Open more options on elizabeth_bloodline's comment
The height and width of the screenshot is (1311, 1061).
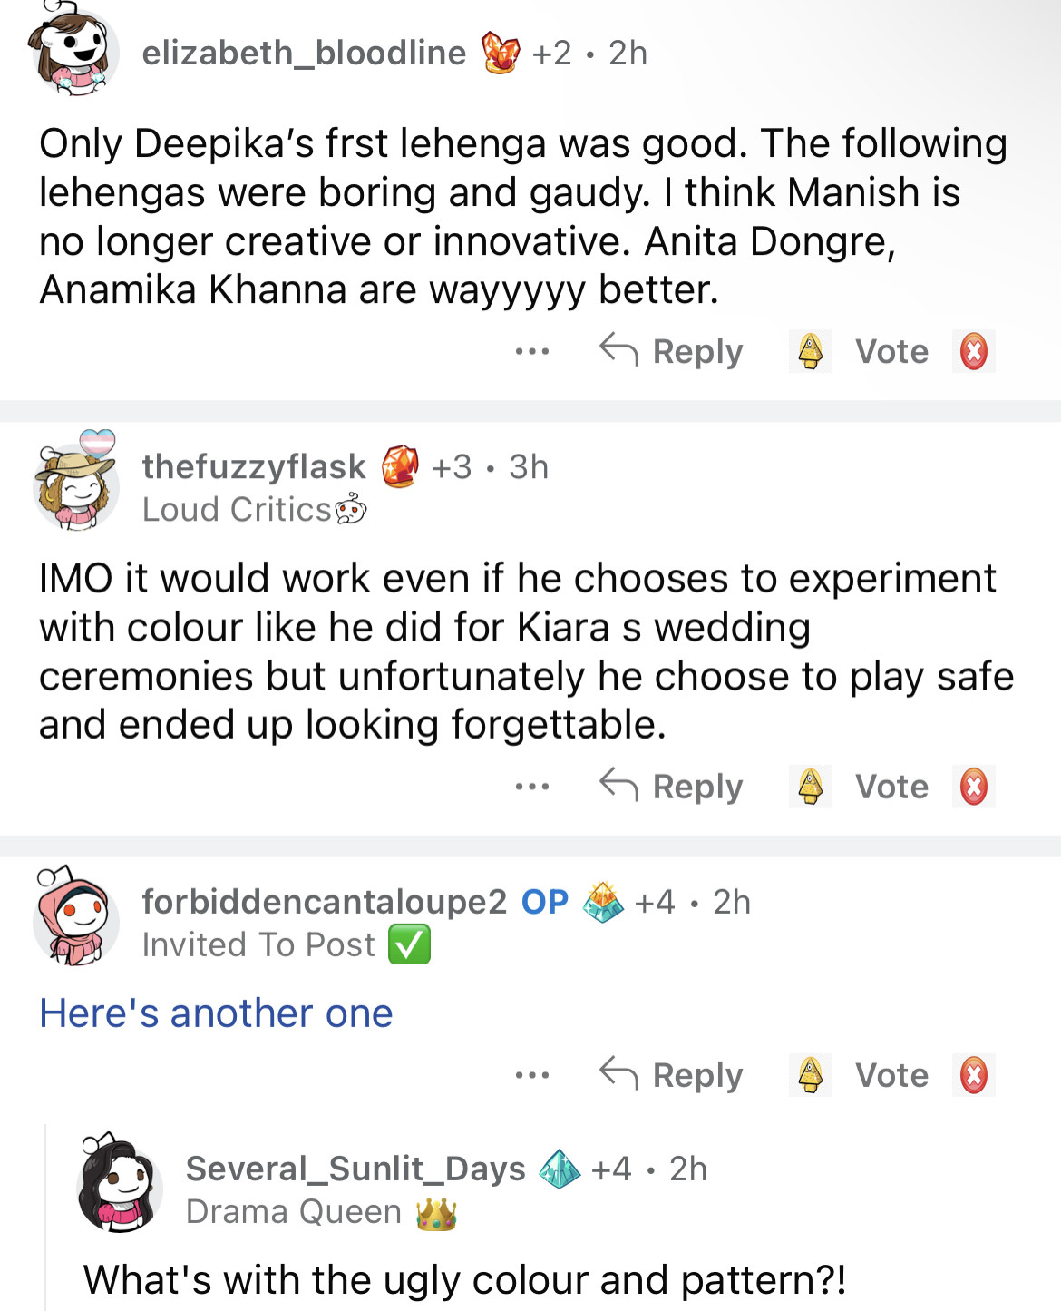(532, 351)
